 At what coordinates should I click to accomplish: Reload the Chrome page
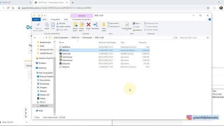[x=8, y=8]
